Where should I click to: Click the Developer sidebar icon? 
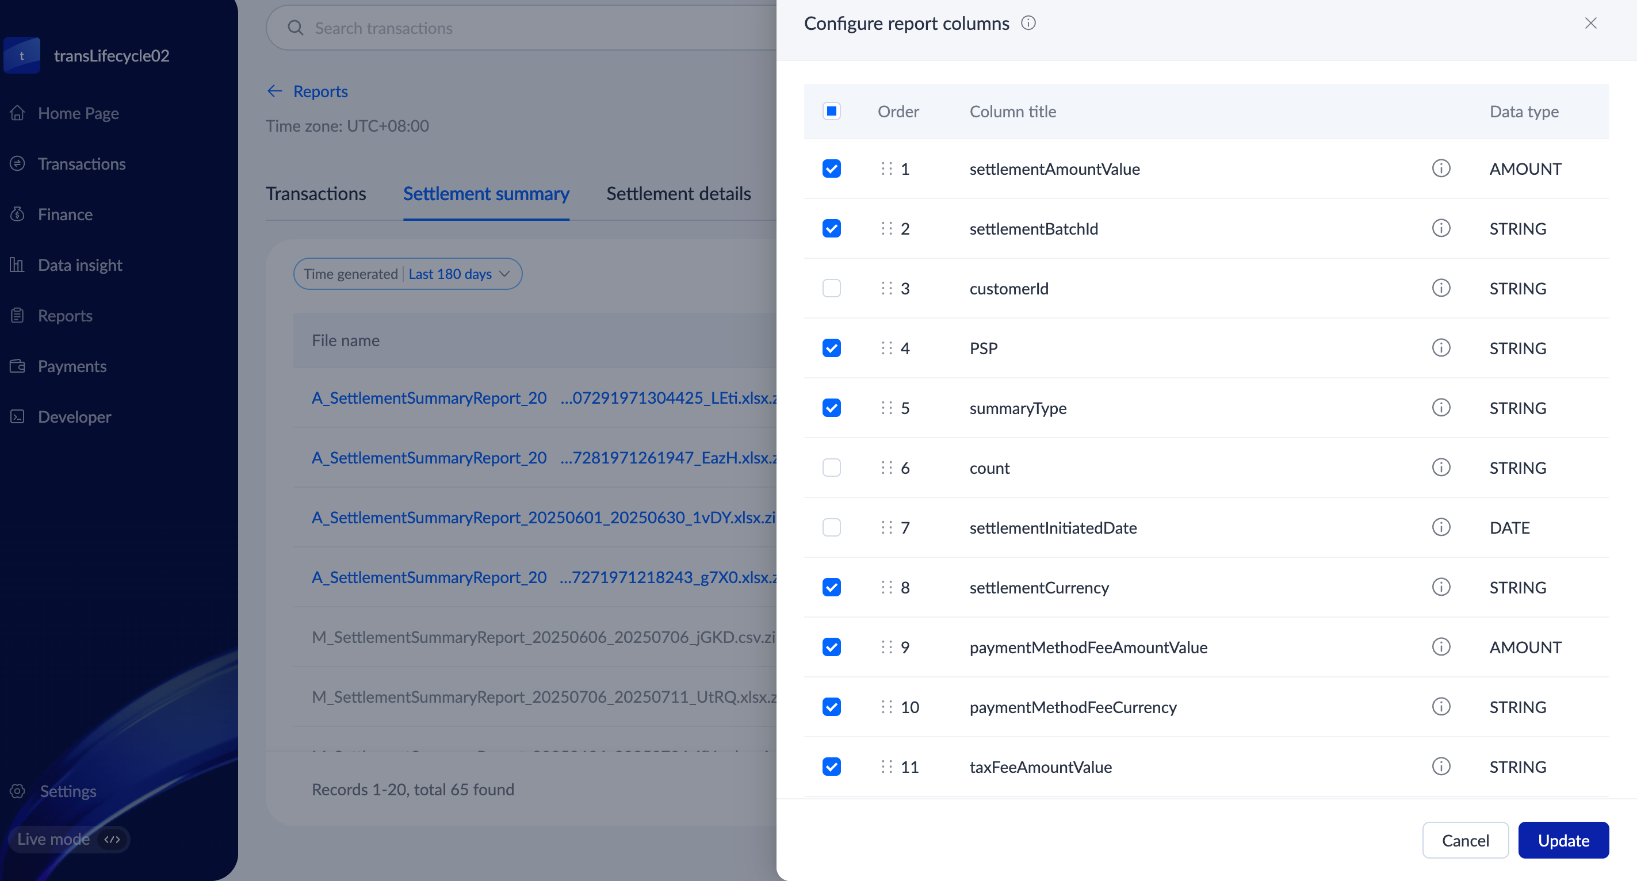[17, 417]
